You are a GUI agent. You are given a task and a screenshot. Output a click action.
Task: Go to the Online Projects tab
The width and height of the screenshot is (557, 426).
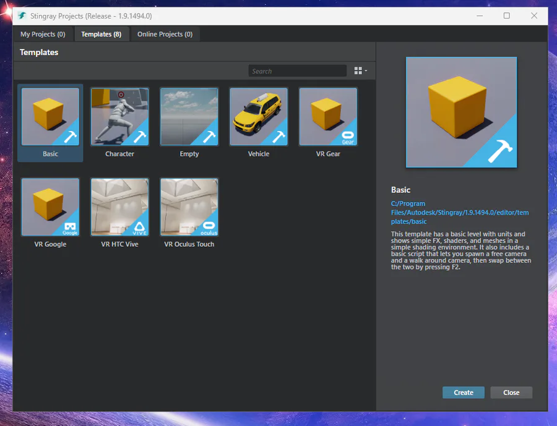point(165,34)
